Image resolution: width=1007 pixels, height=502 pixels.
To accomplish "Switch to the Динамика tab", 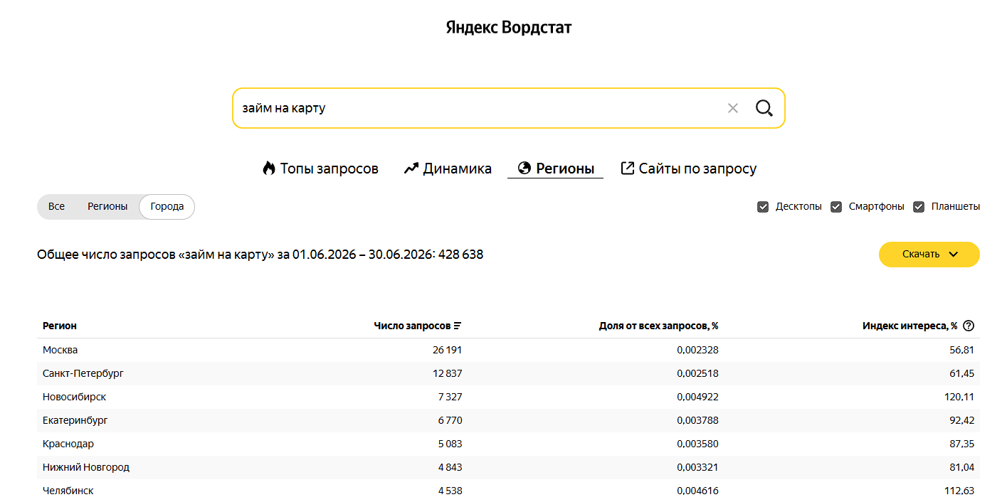I will (448, 169).
